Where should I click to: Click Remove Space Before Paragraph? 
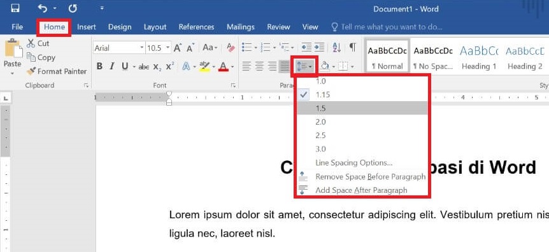tap(362, 176)
